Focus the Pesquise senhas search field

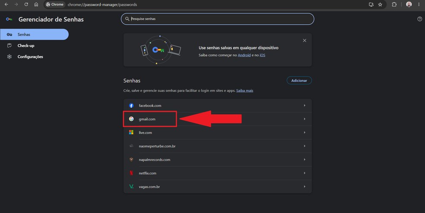click(217, 19)
